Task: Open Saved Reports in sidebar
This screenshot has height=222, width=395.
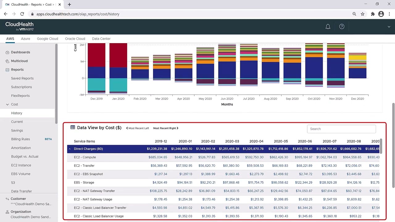Action: click(22, 78)
